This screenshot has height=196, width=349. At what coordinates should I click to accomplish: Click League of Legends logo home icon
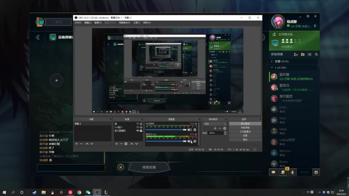[x=40, y=22]
